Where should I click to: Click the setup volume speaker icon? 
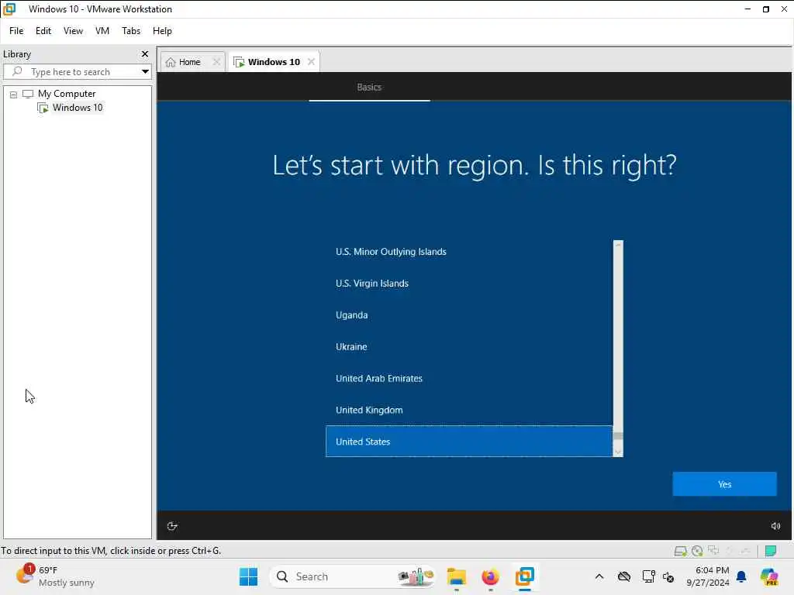click(x=775, y=526)
